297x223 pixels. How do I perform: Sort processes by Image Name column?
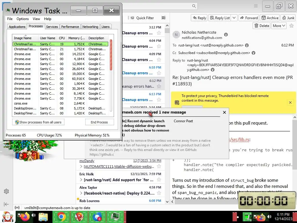point(26,38)
